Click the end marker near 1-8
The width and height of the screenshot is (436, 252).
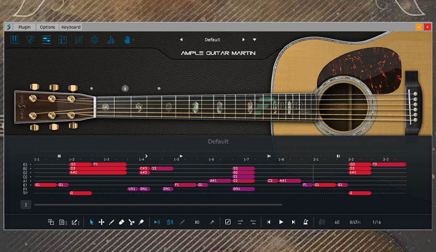269,156
